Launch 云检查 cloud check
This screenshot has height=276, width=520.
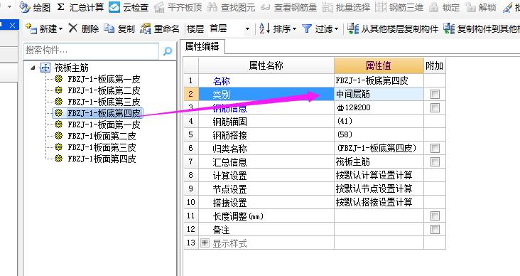click(x=129, y=7)
